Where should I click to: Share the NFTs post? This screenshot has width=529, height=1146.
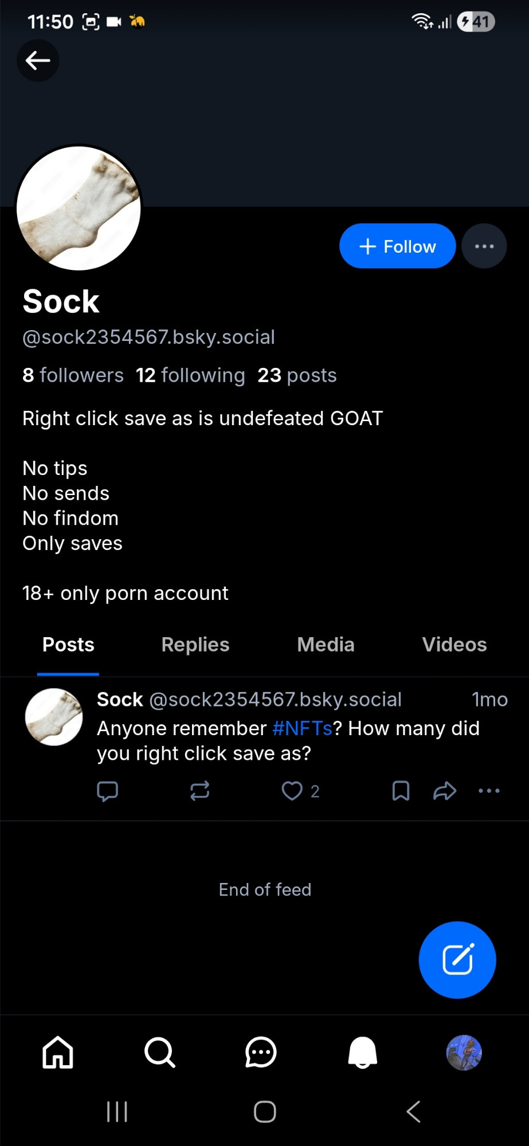coord(445,791)
